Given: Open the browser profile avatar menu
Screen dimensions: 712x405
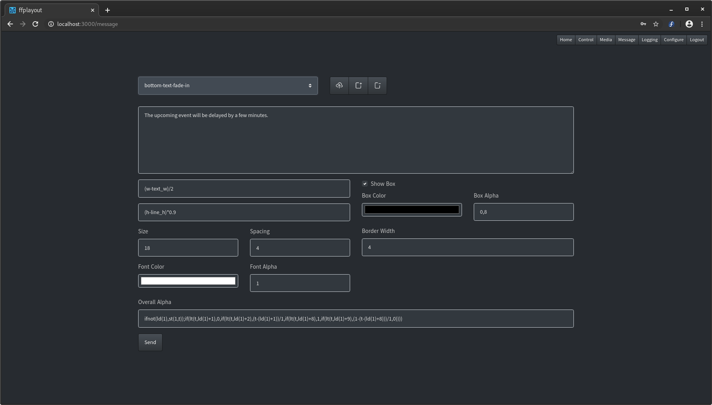Looking at the screenshot, I should point(689,24).
